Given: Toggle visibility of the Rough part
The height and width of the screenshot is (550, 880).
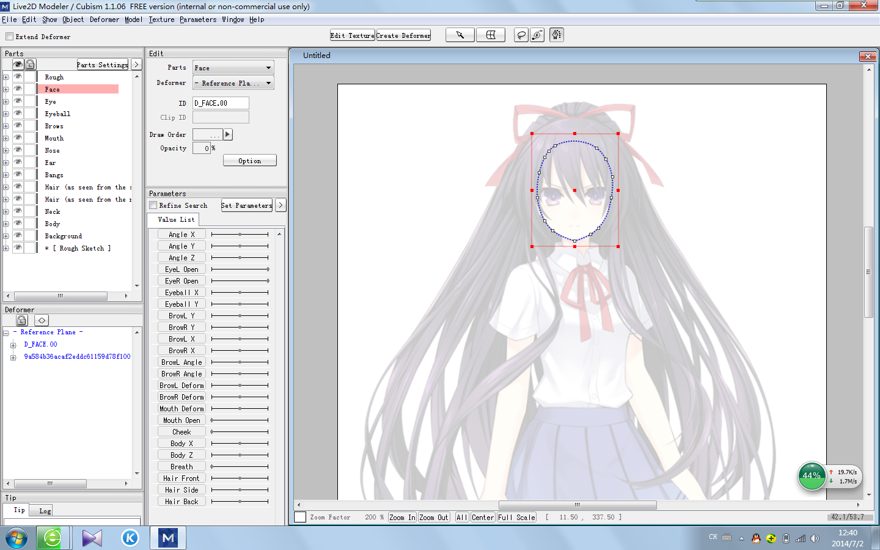Looking at the screenshot, I should (x=18, y=77).
